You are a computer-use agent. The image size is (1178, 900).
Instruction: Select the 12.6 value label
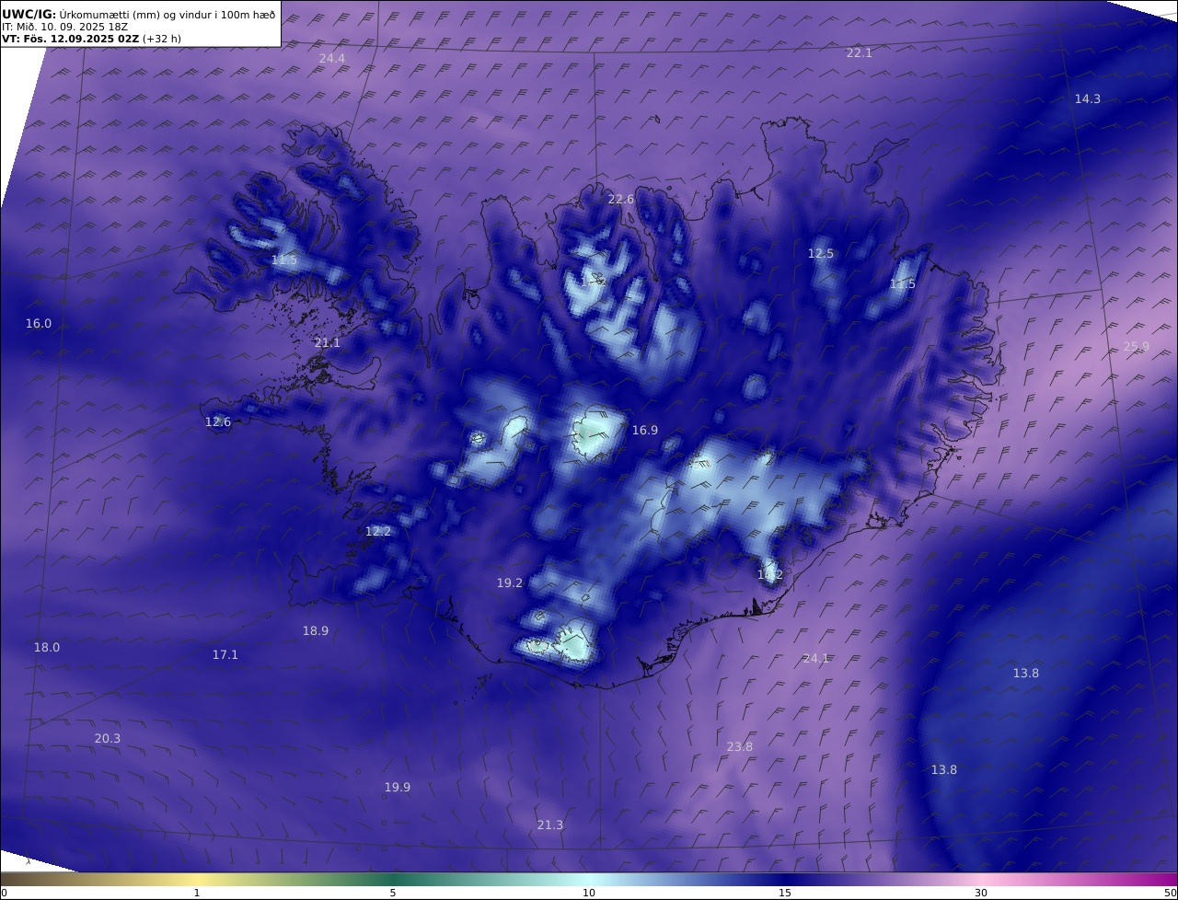(218, 421)
